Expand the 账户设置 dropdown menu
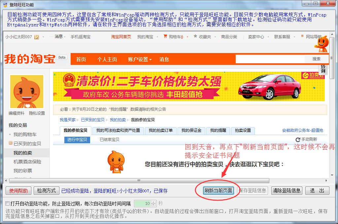This screenshot has width=338, height=224. click(x=140, y=60)
